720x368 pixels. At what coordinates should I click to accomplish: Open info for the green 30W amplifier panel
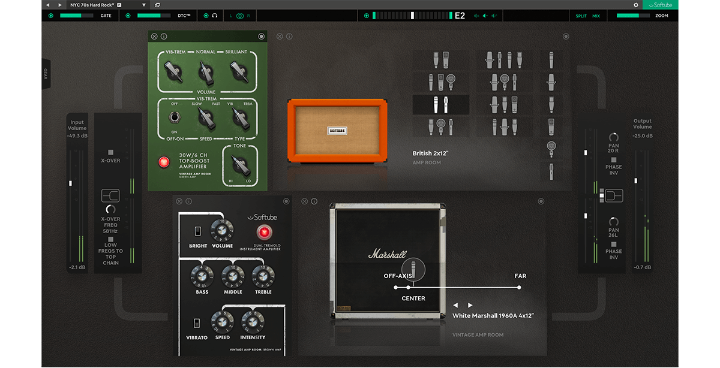[163, 36]
